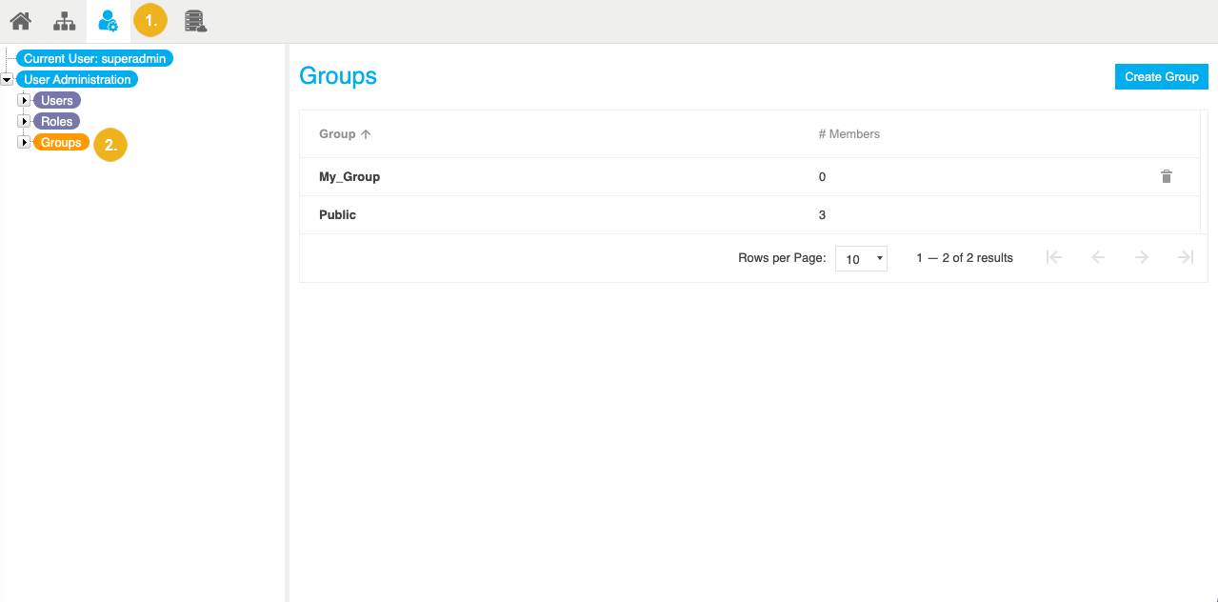The image size is (1218, 602).
Task: Select Roles in the sidebar
Action: [55, 121]
